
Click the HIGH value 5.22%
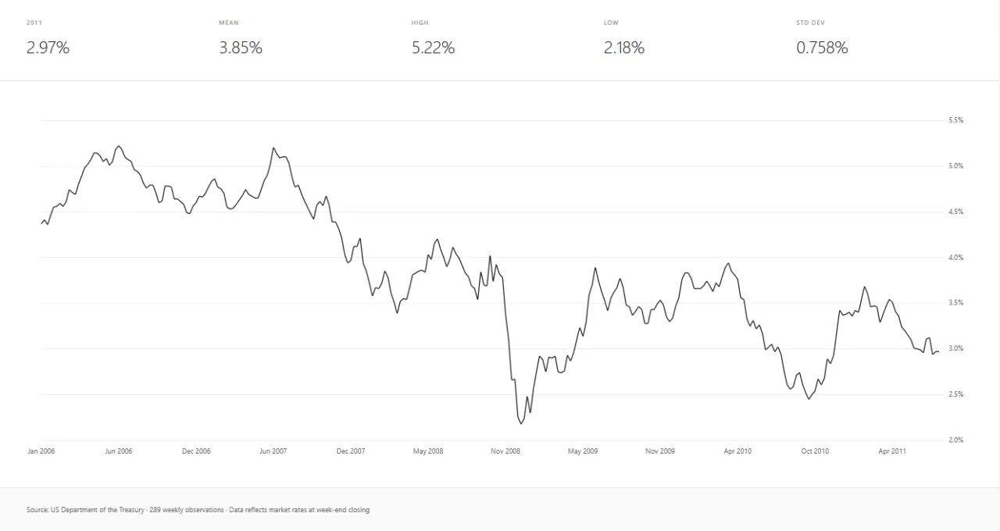(x=433, y=48)
